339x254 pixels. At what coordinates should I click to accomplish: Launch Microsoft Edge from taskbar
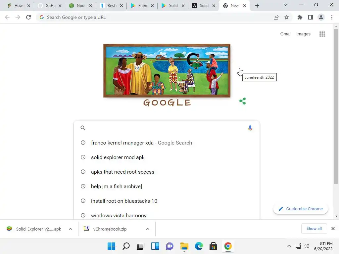pos(199,246)
